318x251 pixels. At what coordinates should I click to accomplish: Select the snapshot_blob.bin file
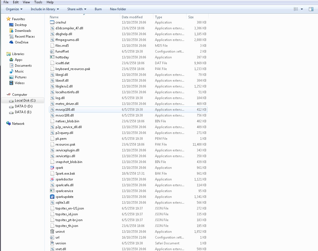(128, 162)
